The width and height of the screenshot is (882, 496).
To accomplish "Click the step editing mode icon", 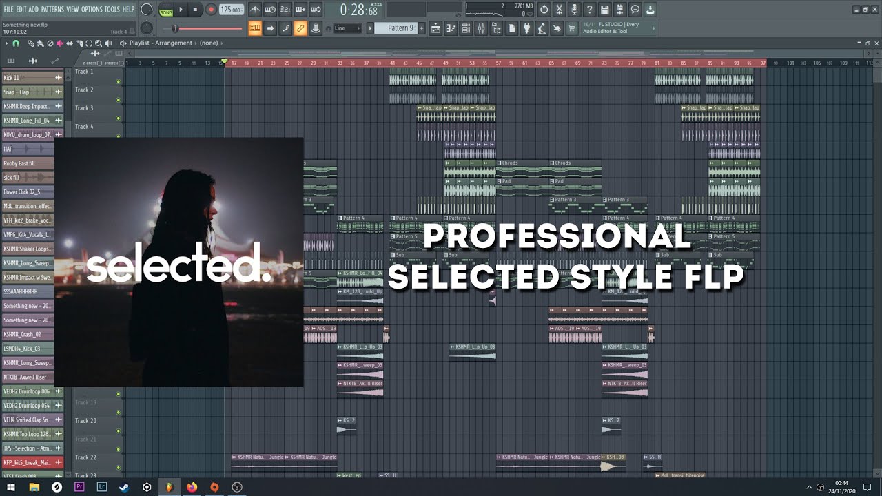I will pyautogui.click(x=285, y=28).
